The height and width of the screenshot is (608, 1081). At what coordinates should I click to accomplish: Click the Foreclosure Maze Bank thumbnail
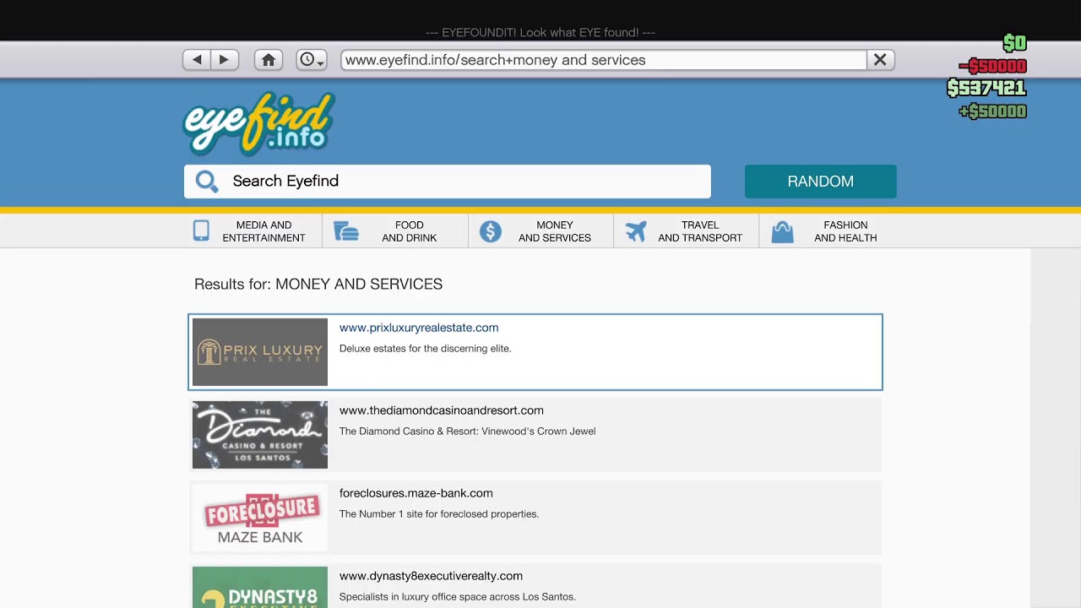coord(260,518)
